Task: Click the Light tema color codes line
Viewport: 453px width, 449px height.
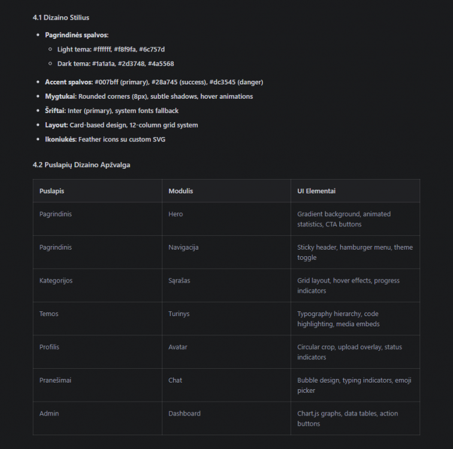Action: pyautogui.click(x=111, y=49)
